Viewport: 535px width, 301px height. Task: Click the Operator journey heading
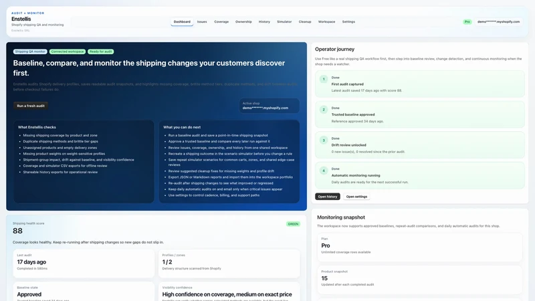[x=335, y=49]
